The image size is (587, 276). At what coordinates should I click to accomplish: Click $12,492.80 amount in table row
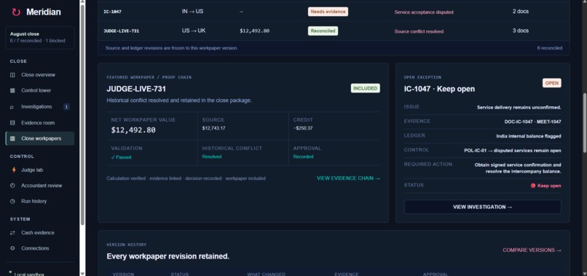(x=255, y=31)
